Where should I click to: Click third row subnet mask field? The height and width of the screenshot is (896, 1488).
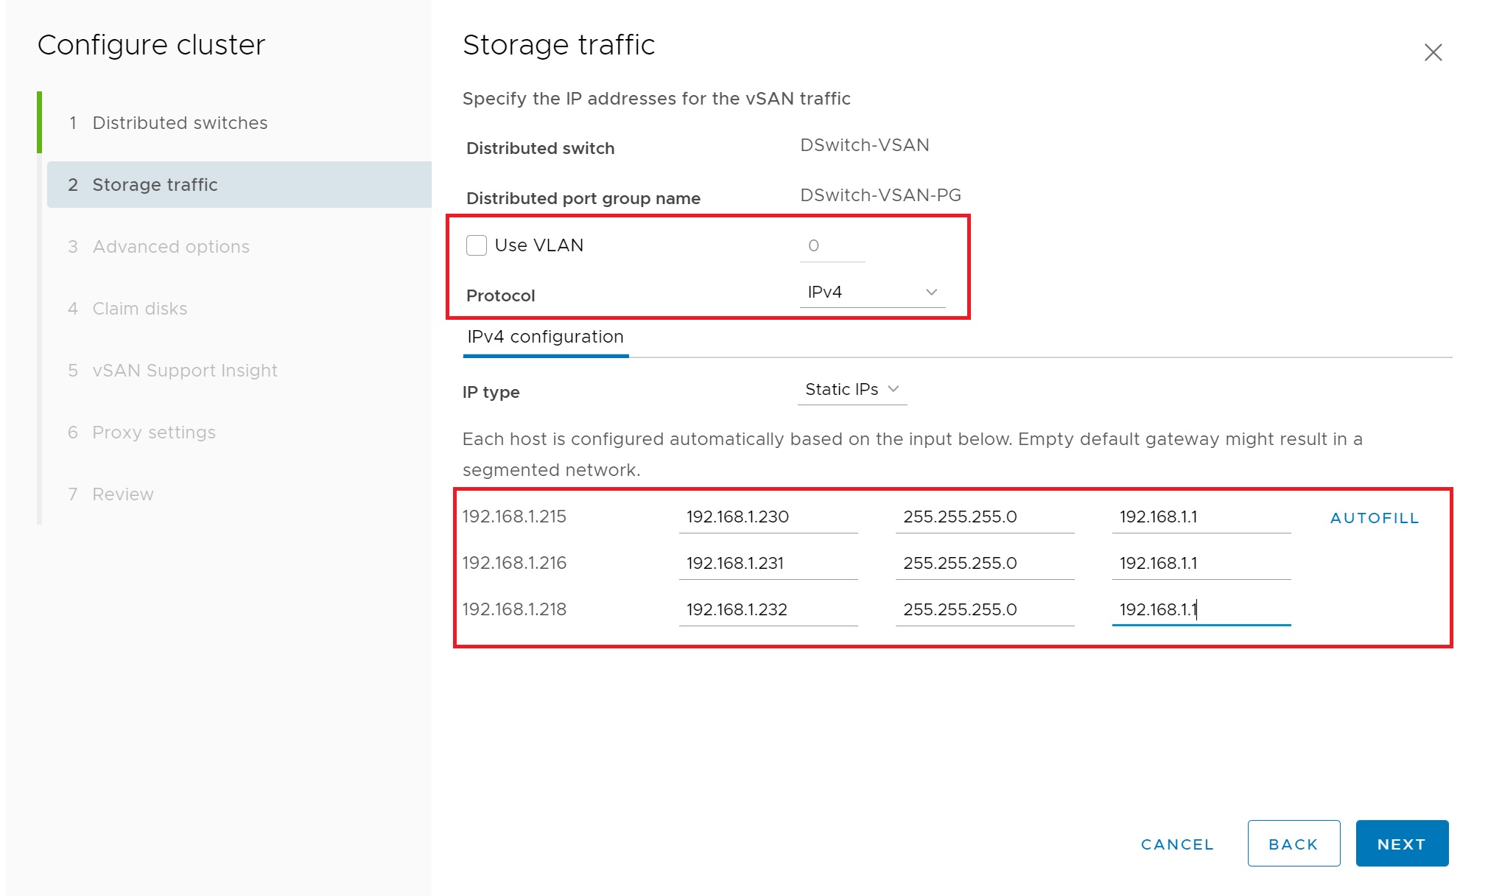coord(983,610)
